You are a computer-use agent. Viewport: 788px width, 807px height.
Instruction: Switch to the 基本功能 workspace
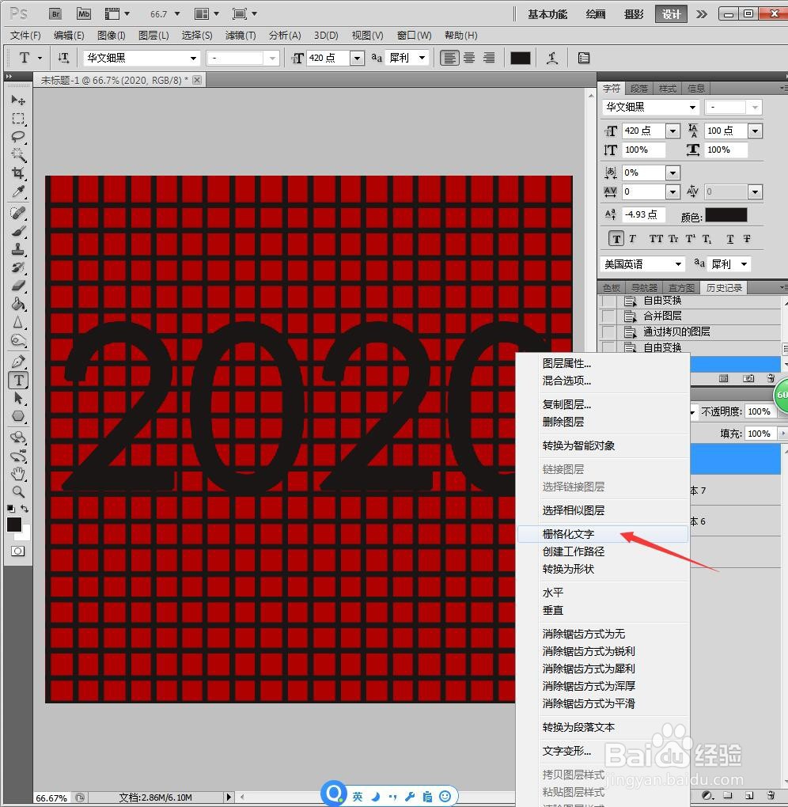click(547, 14)
